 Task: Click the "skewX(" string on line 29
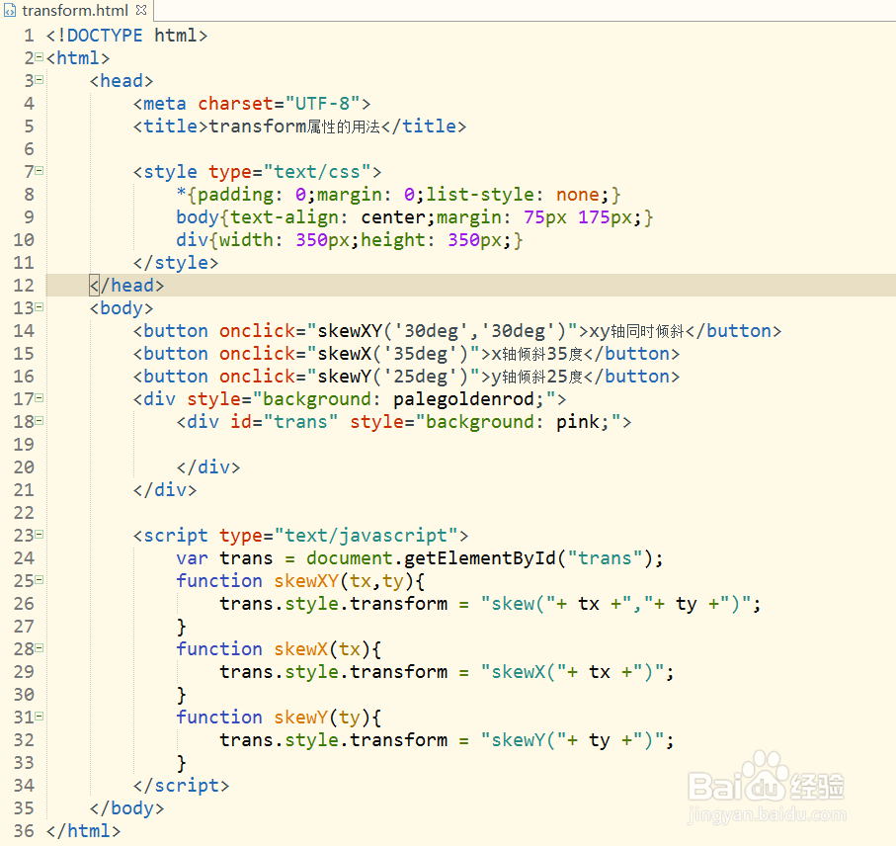524,672
